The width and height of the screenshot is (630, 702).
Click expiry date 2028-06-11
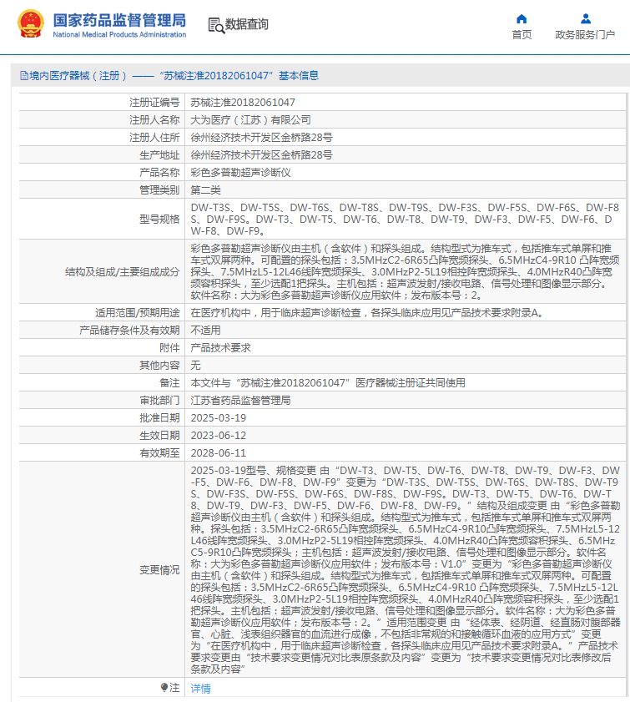tap(219, 452)
